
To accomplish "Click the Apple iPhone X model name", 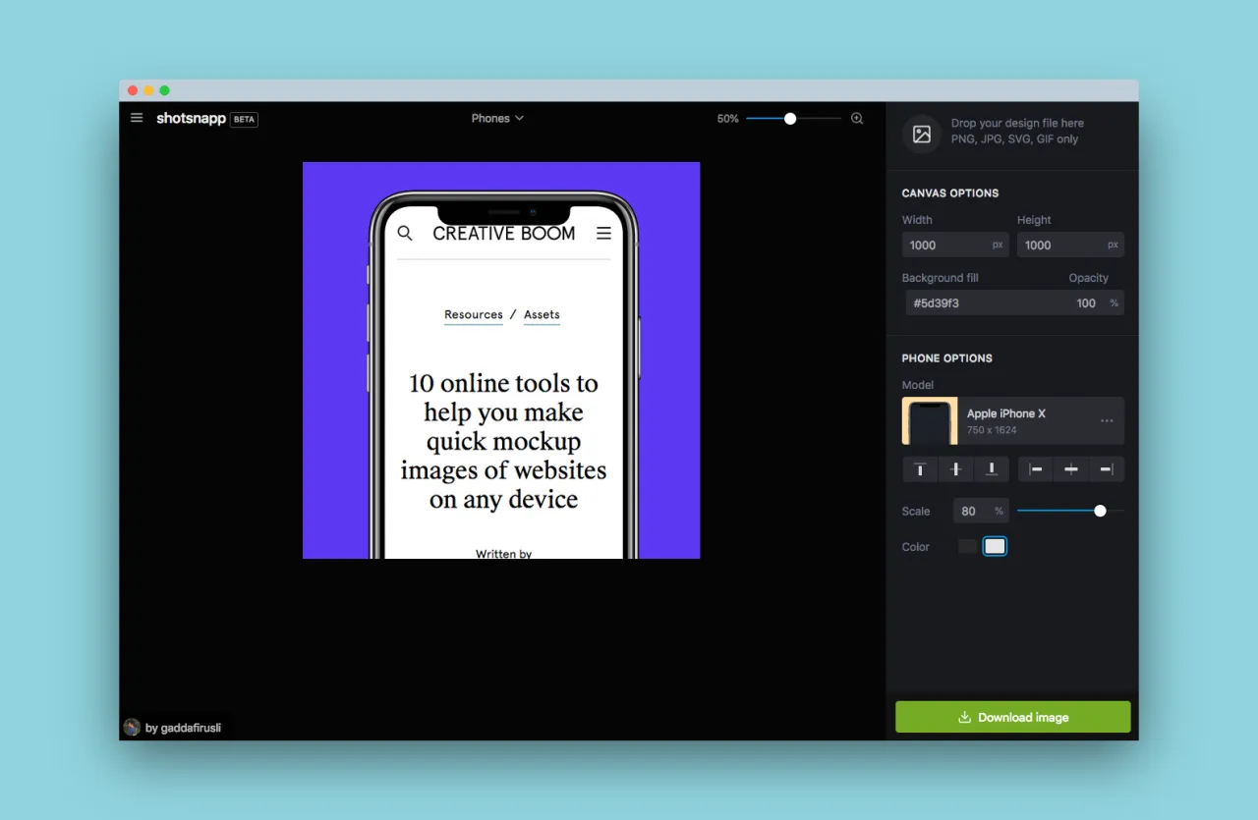I will click(1006, 413).
